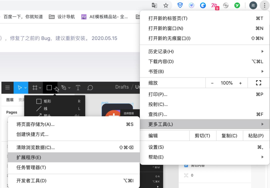Click the green Y extension icon
Screen dimensions: 270x188
point(237,5)
